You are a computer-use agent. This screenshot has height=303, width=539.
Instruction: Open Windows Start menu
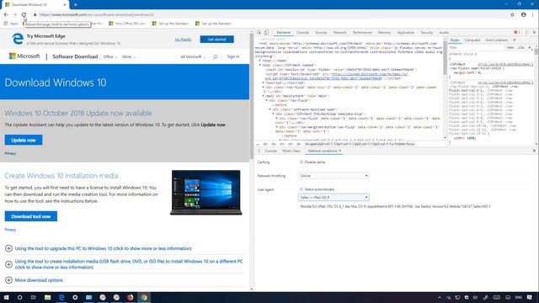click(x=6, y=297)
